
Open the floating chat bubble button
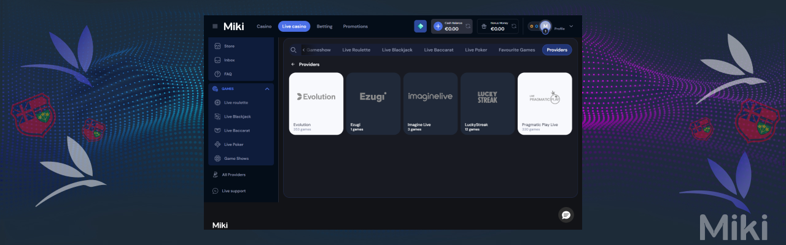[x=566, y=214]
